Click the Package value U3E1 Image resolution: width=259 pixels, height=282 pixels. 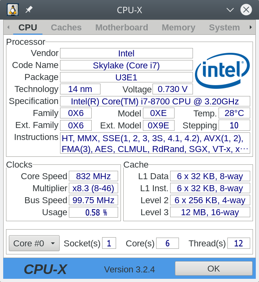[126, 77]
